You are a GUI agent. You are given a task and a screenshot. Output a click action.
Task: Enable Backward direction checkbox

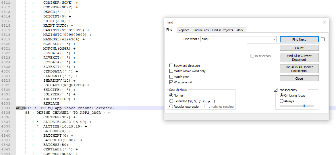[171, 66]
